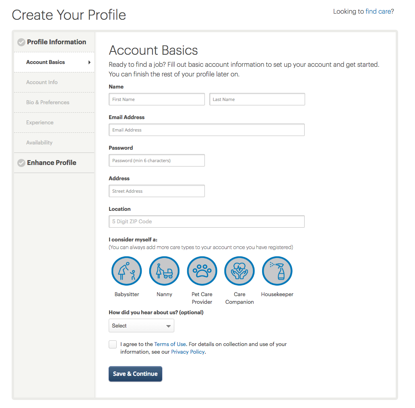Choose the Housekeeper spray bottle icon
The image size is (415, 408).
(277, 271)
